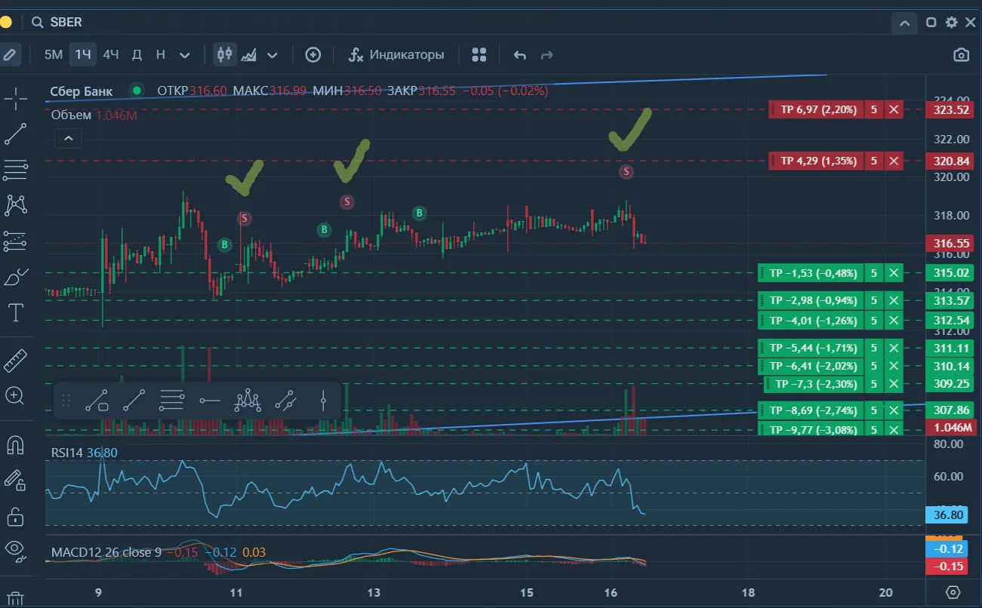The height and width of the screenshot is (608, 982).
Task: Open chart settings gear at bottom right
Action: tap(953, 591)
